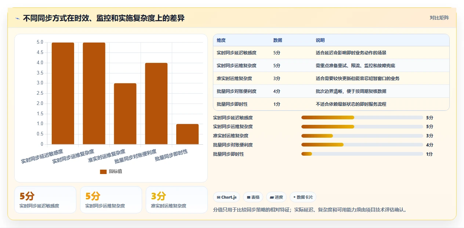464x228 pixels.
Task: Click the 1分 value beside progress bar
Action: coord(429,154)
